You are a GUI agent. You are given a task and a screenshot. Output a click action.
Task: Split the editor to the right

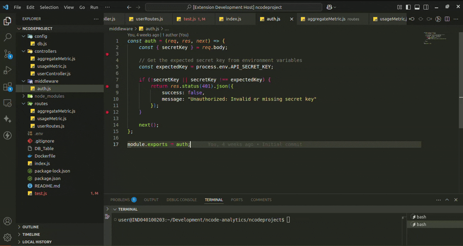pyautogui.click(x=447, y=19)
